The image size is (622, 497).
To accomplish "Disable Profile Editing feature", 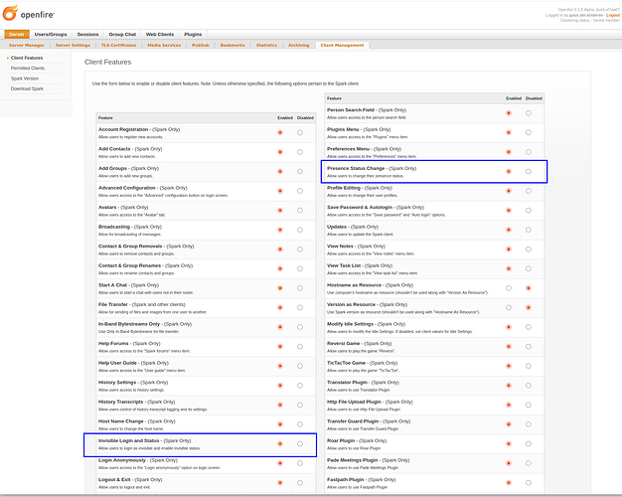I will 529,191.
